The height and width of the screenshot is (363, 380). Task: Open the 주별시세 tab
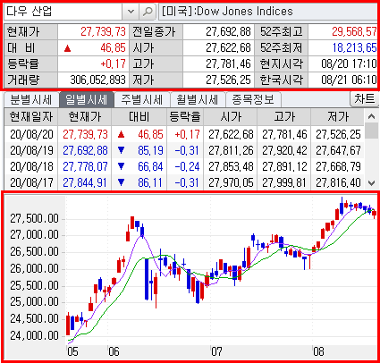pyautogui.click(x=142, y=100)
